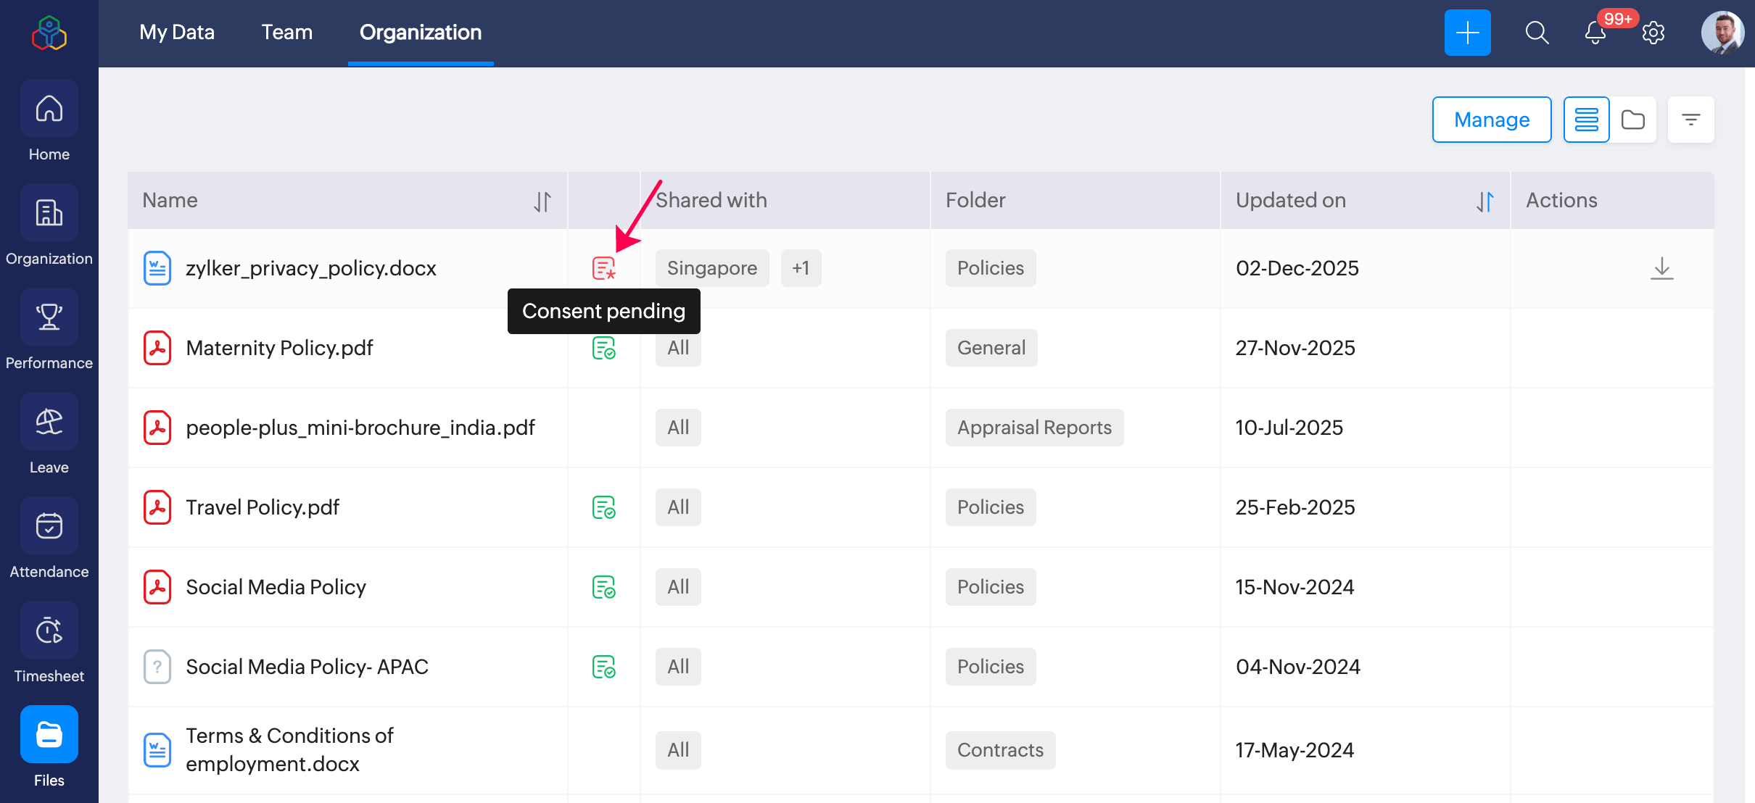1755x803 pixels.
Task: Sort files by Name column
Action: pyautogui.click(x=542, y=201)
